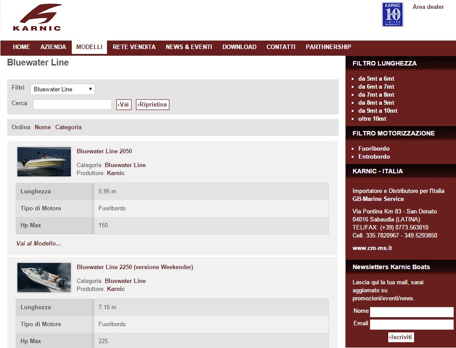Select the 5.95 m length value
The width and height of the screenshot is (456, 348).
tap(107, 192)
